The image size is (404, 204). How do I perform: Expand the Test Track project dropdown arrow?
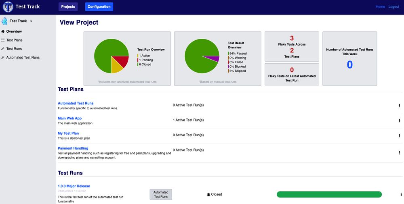31,21
